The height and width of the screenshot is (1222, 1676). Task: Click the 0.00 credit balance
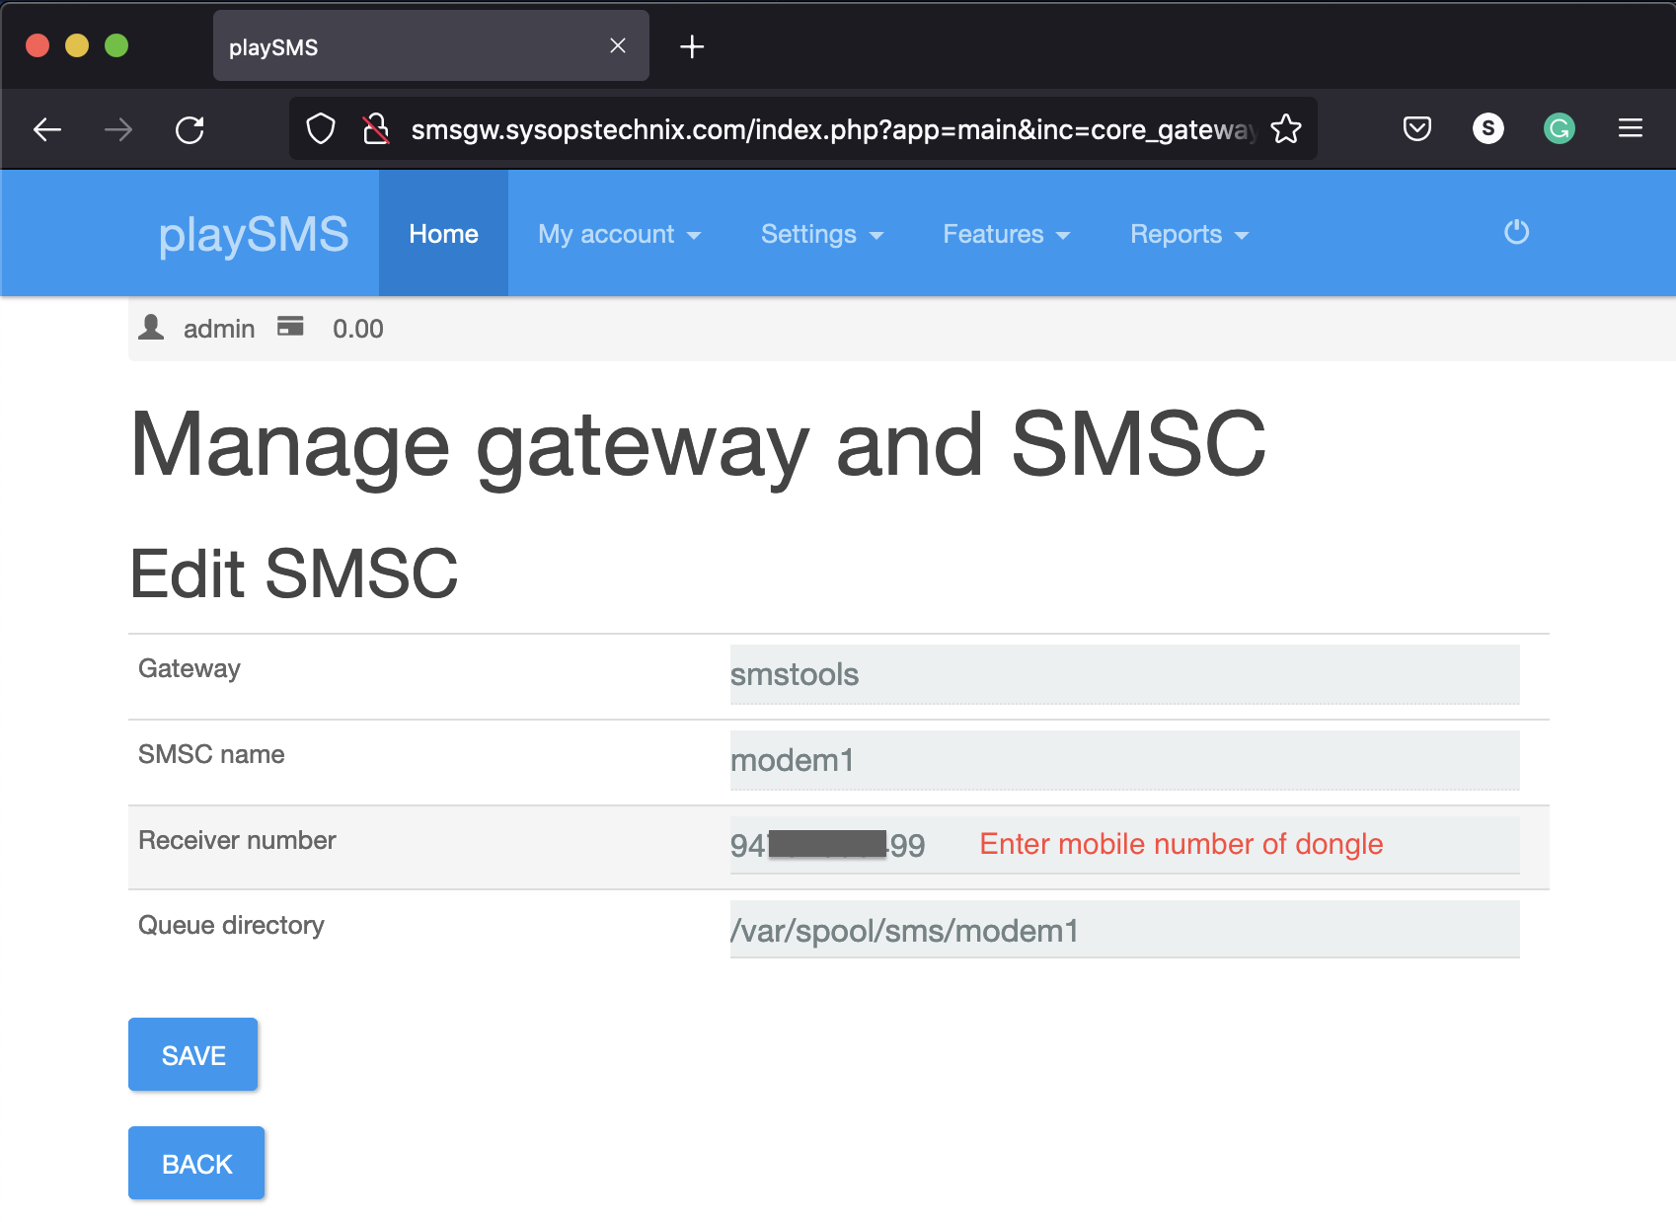[x=358, y=329]
